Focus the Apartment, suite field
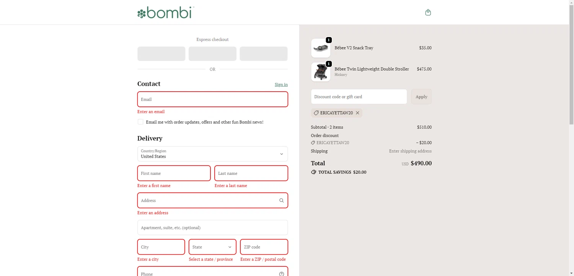Viewport: 574px width, 276px height. click(212, 228)
